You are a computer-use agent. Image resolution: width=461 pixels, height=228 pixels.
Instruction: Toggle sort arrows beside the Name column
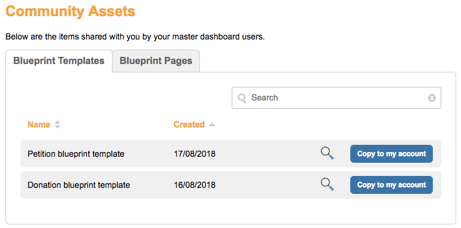tap(57, 124)
